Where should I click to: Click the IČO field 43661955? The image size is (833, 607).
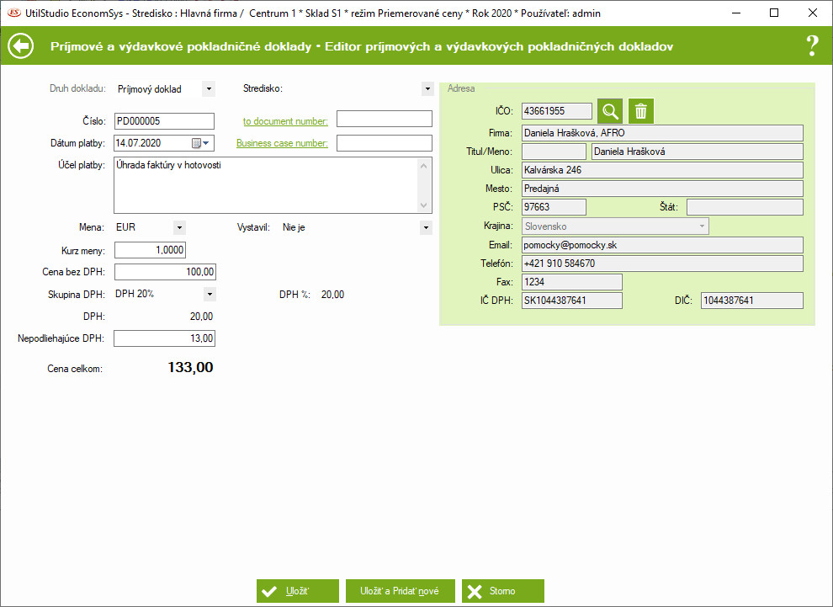[x=557, y=111]
